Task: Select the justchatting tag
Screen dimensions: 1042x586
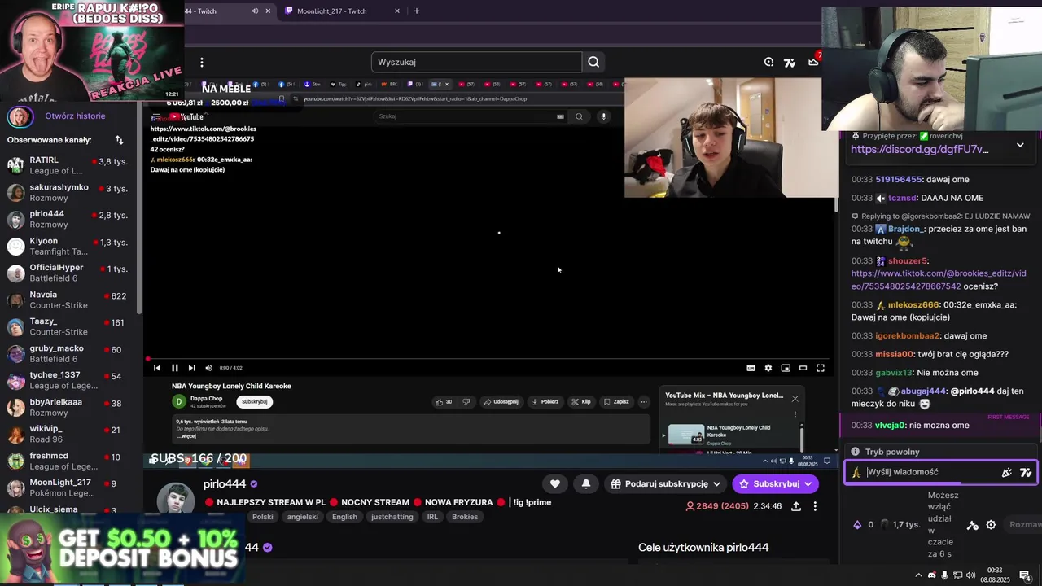Action: 392,517
